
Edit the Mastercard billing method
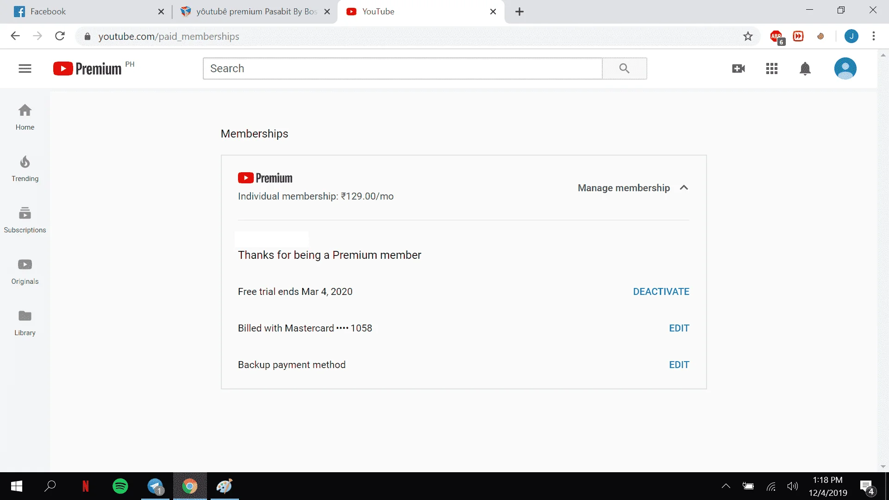click(x=679, y=328)
